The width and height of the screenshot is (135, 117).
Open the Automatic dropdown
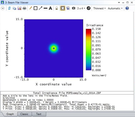point(115,8)
